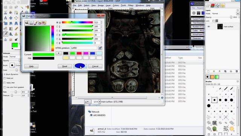Select the Move tool
The height and width of the screenshot is (136, 241).
pos(11,18)
